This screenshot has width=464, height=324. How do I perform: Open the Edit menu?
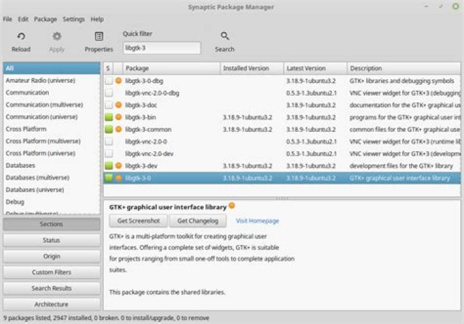click(23, 19)
